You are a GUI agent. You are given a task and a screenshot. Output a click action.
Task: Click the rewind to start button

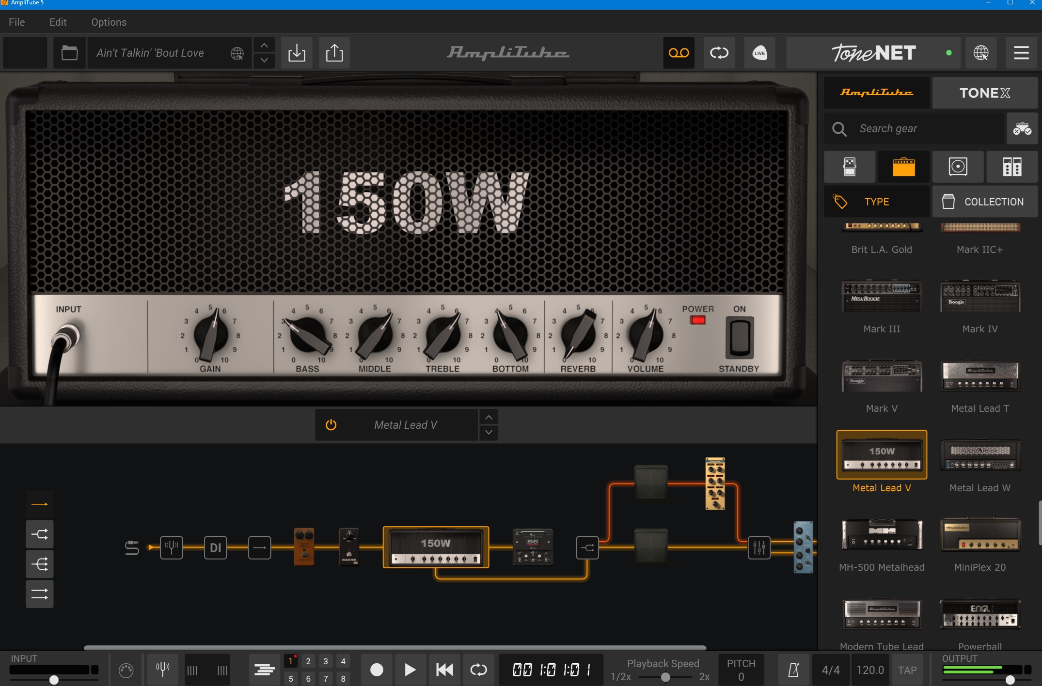coord(444,670)
